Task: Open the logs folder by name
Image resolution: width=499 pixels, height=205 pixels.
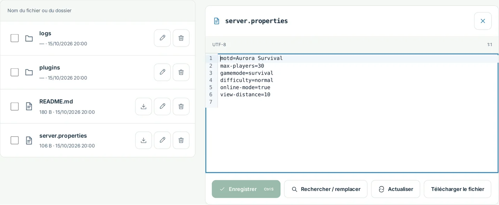Action: click(x=45, y=33)
